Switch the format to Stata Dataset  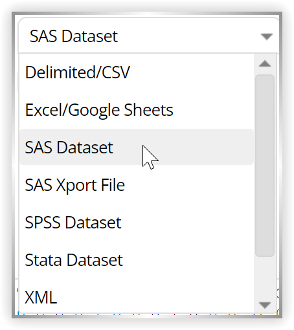point(137,260)
